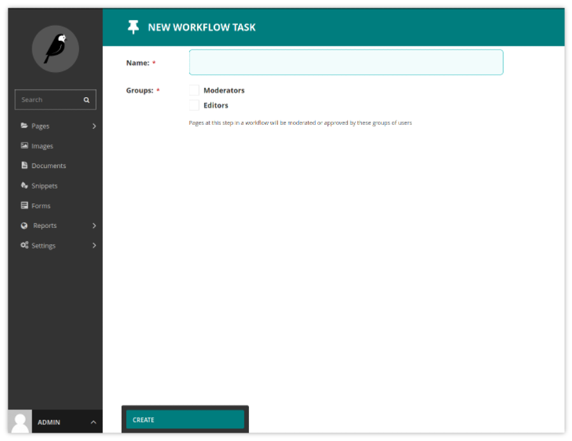Open Snippets in the sidebar
Screen dimensions: 572x441
[x=55, y=186]
